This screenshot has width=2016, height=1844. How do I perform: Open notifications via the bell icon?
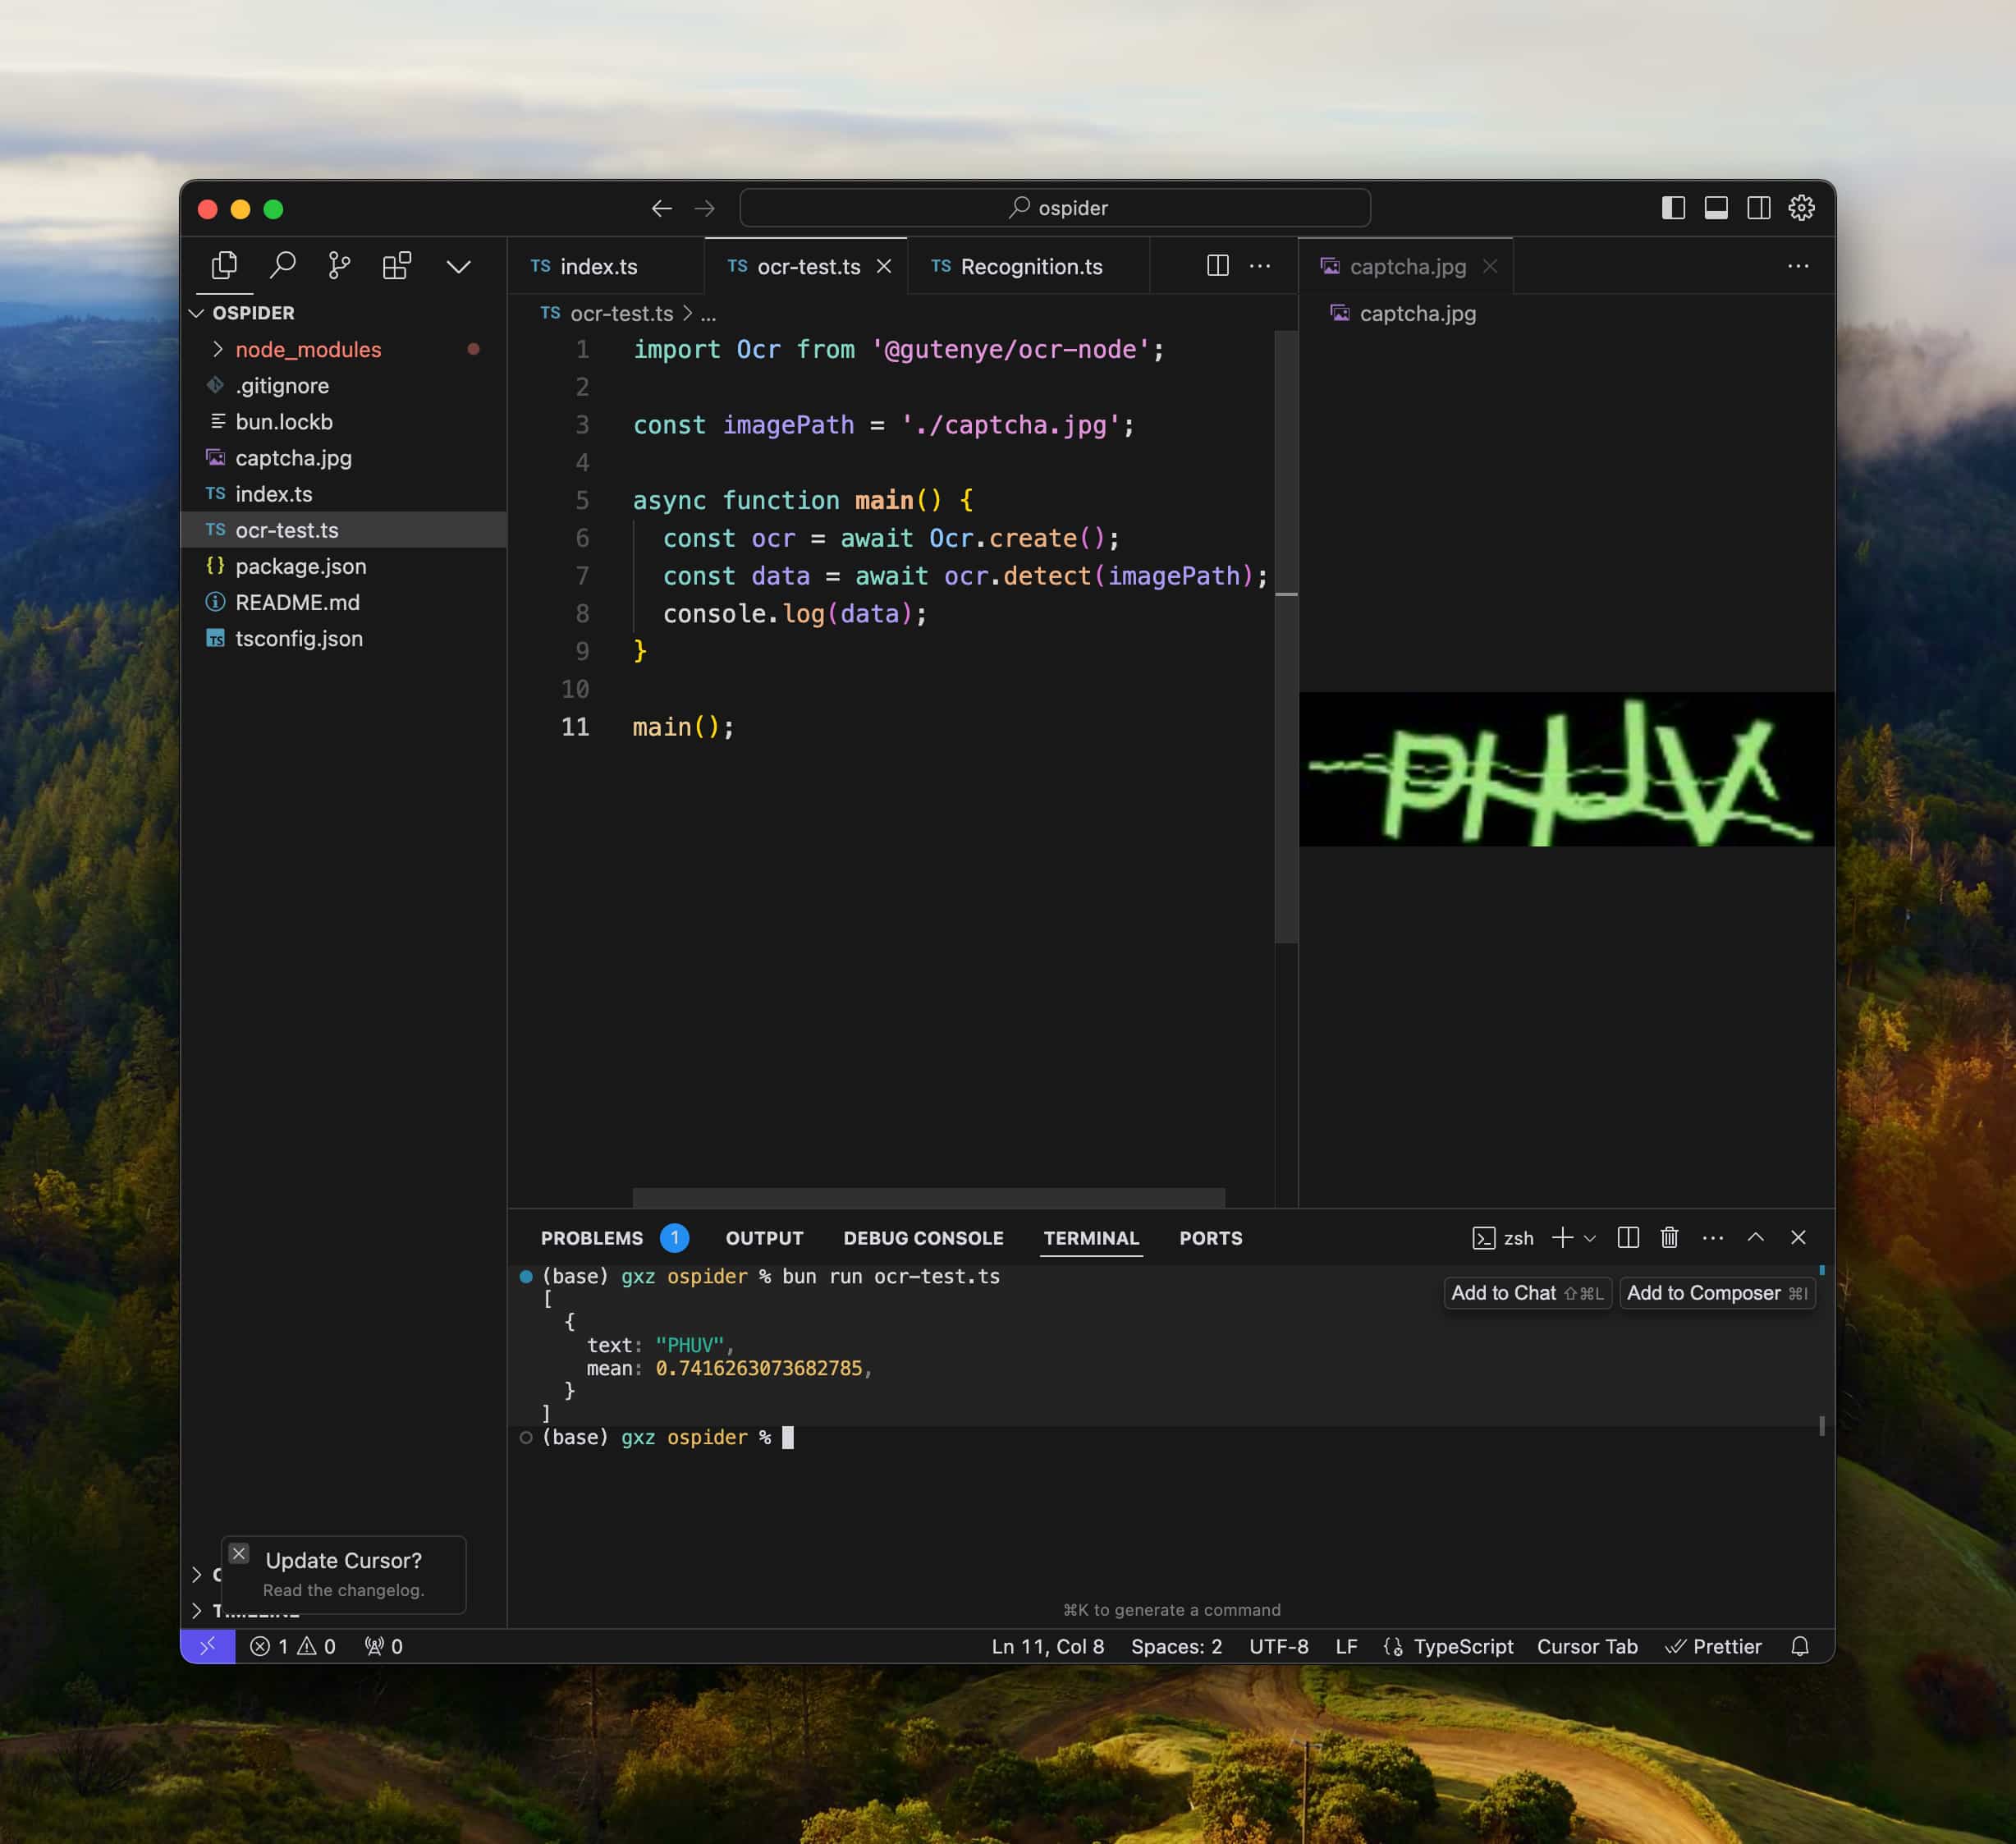pyautogui.click(x=1799, y=1646)
